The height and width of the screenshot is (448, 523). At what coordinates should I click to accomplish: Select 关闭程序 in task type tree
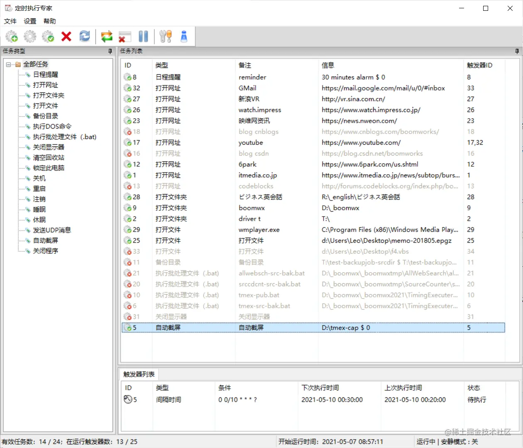click(46, 251)
